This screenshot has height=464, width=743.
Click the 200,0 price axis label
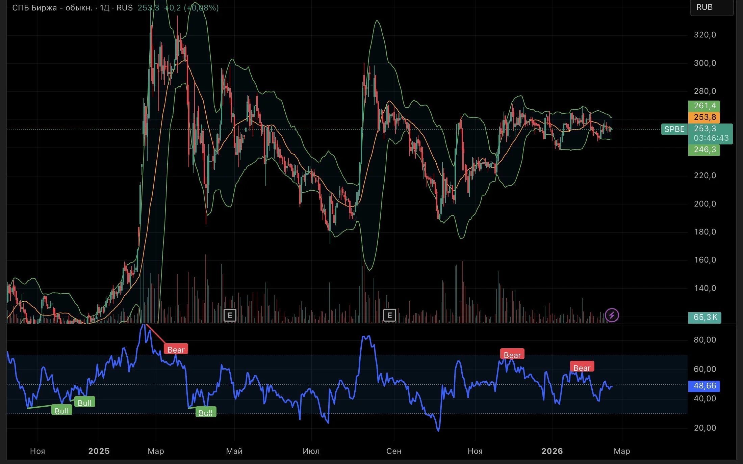coord(705,204)
